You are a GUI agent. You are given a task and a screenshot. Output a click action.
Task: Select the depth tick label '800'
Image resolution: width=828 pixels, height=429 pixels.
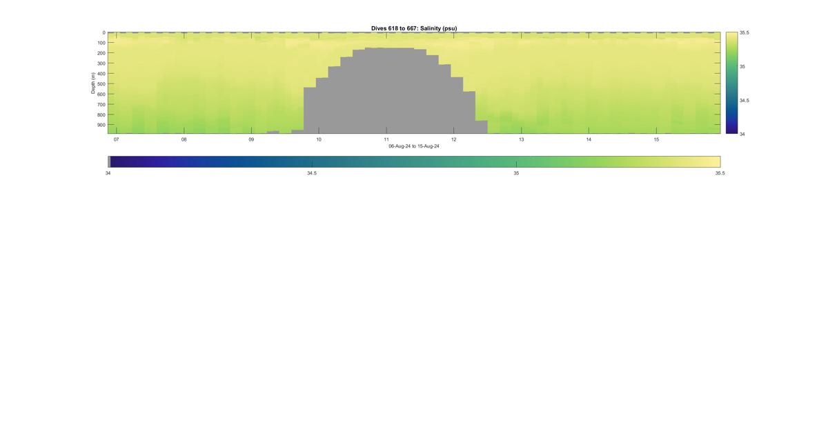101,115
